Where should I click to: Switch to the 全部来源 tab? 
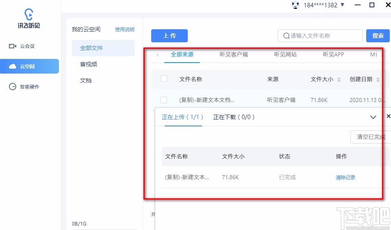tap(182, 54)
